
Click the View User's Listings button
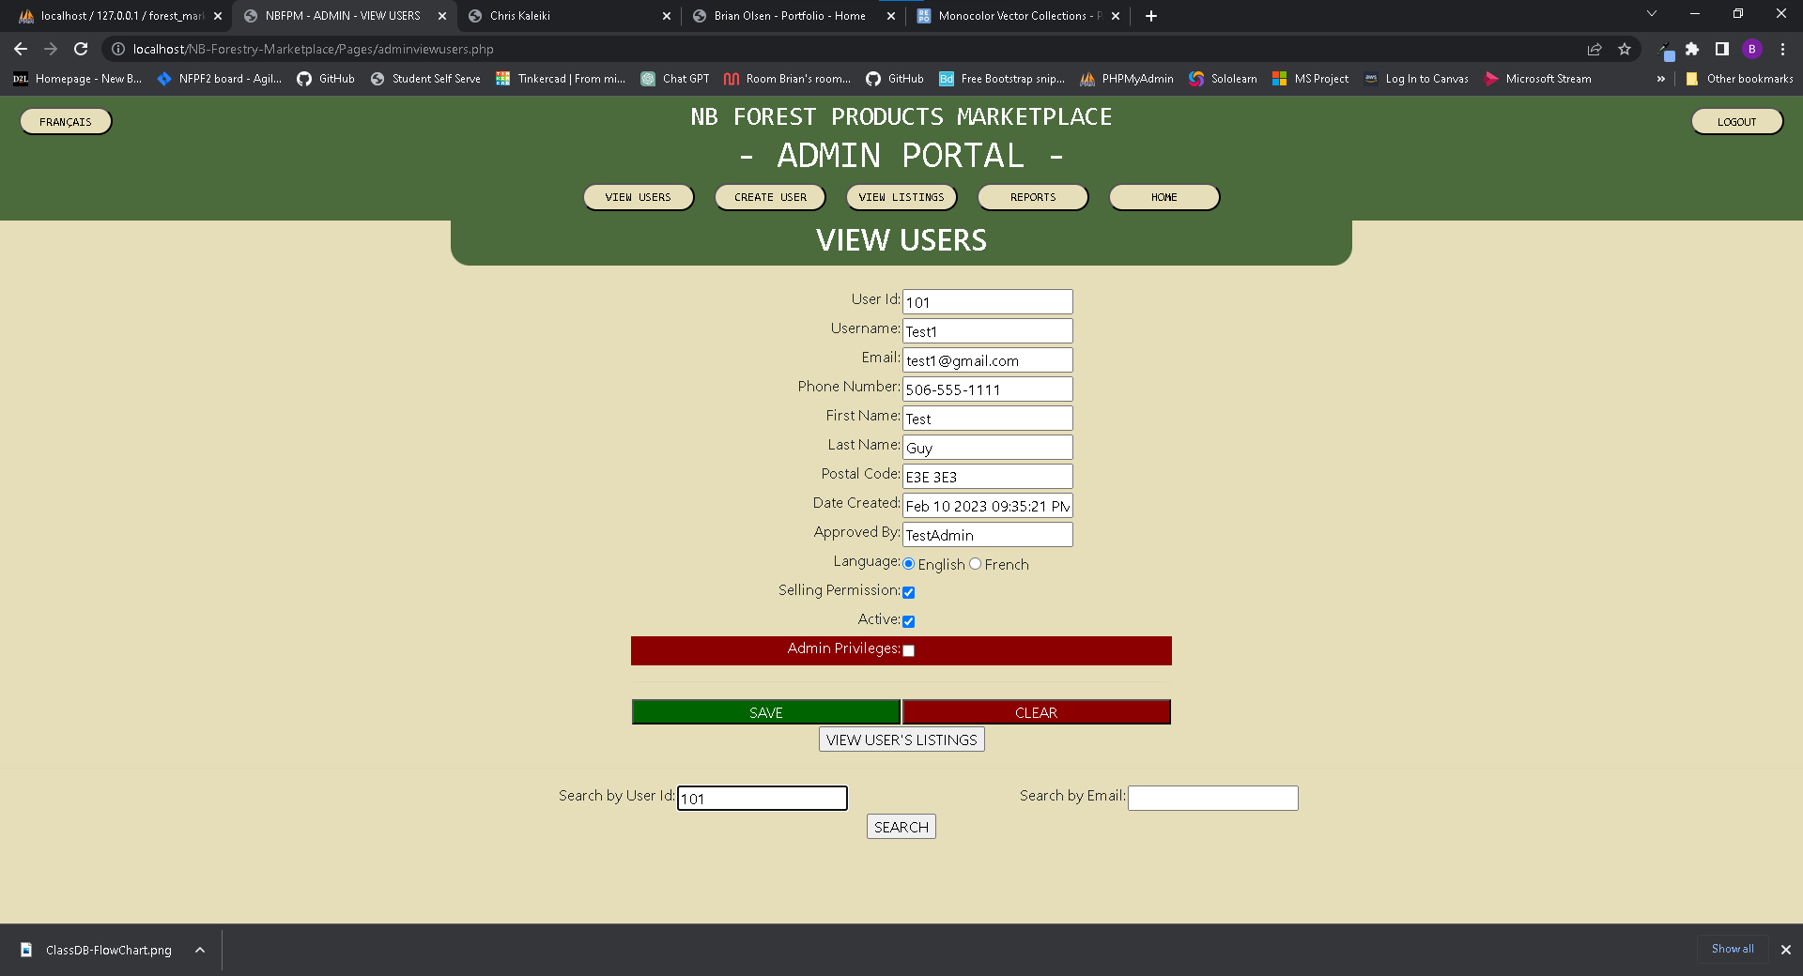(901, 740)
